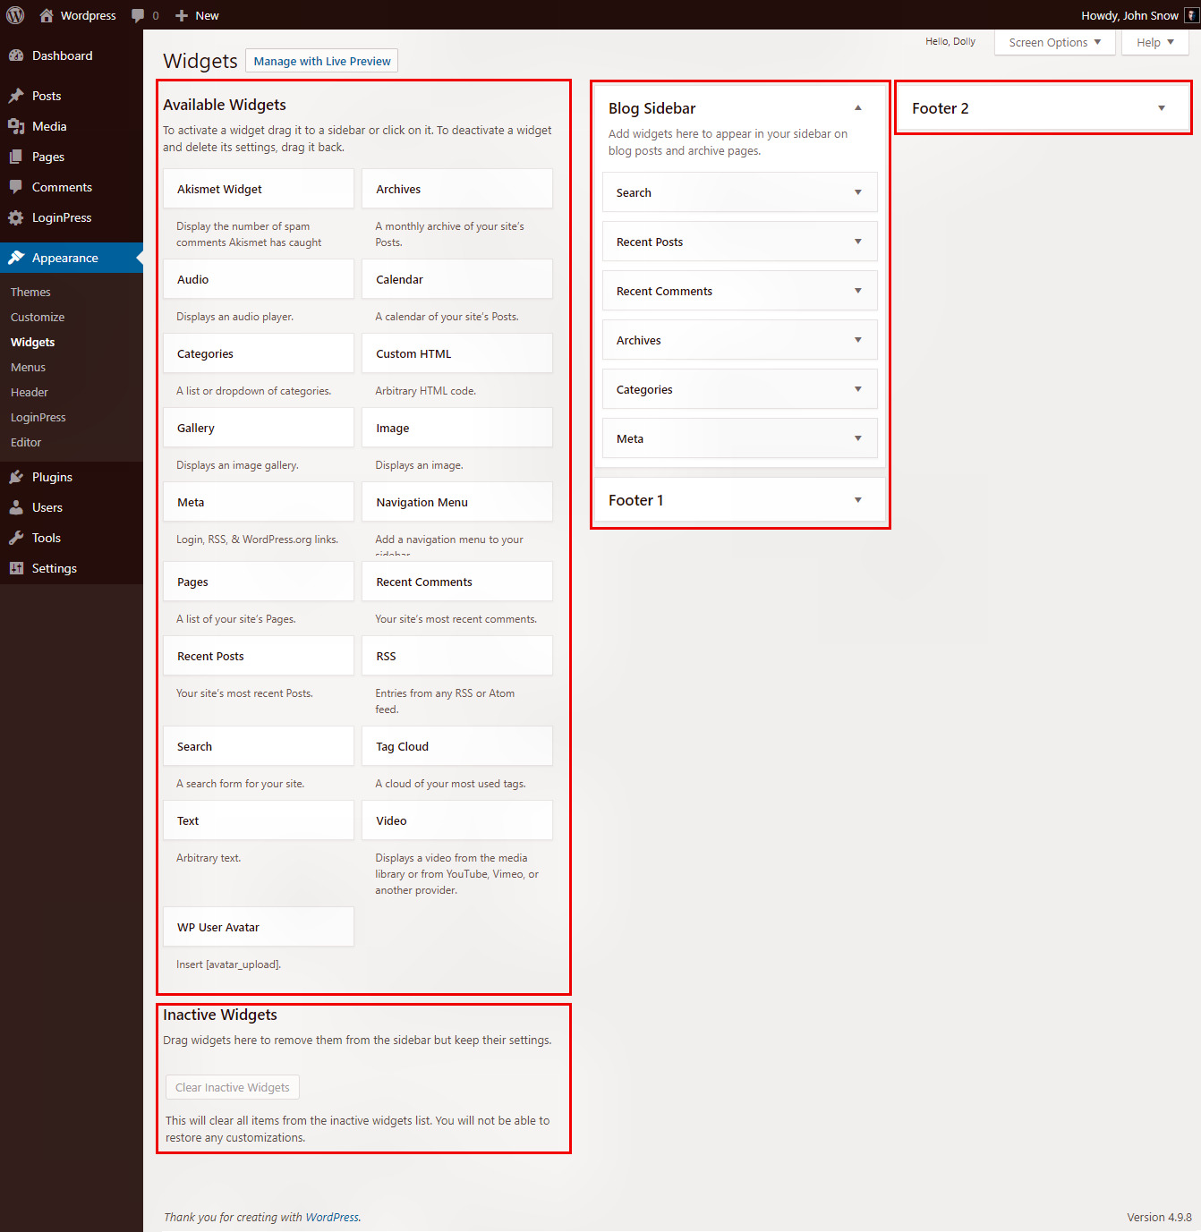Screen dimensions: 1201x1232
Task: Click Howdy, John Snow account link
Action: (1129, 15)
